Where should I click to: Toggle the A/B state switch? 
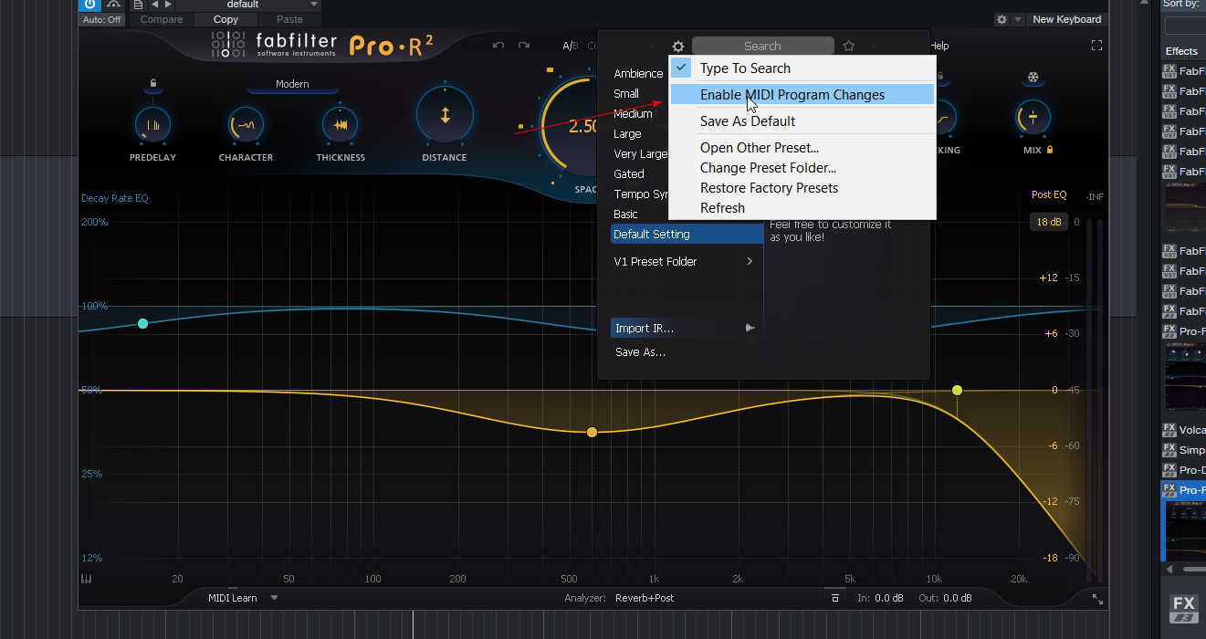point(571,46)
